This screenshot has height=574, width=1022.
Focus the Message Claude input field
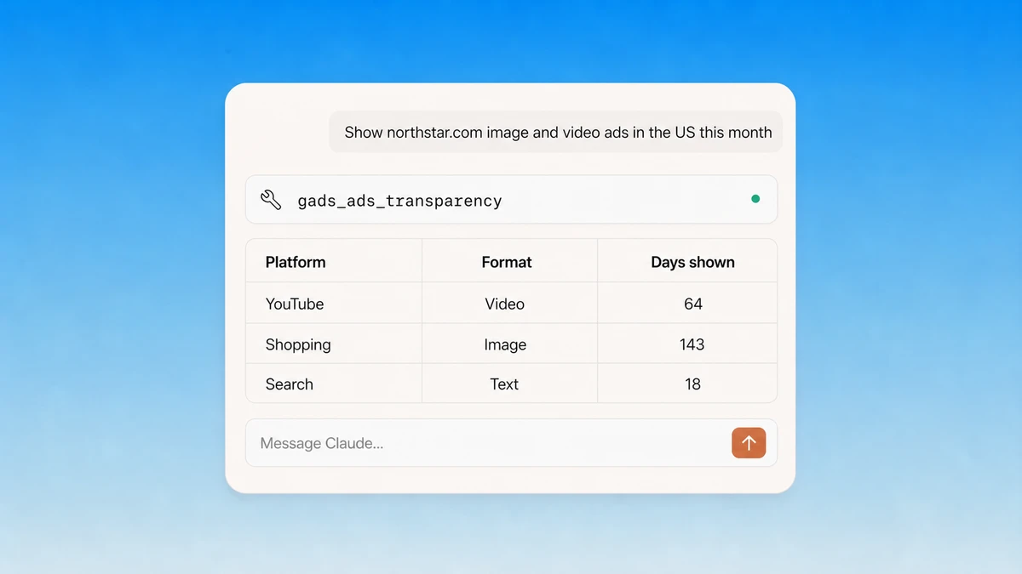tap(511, 443)
